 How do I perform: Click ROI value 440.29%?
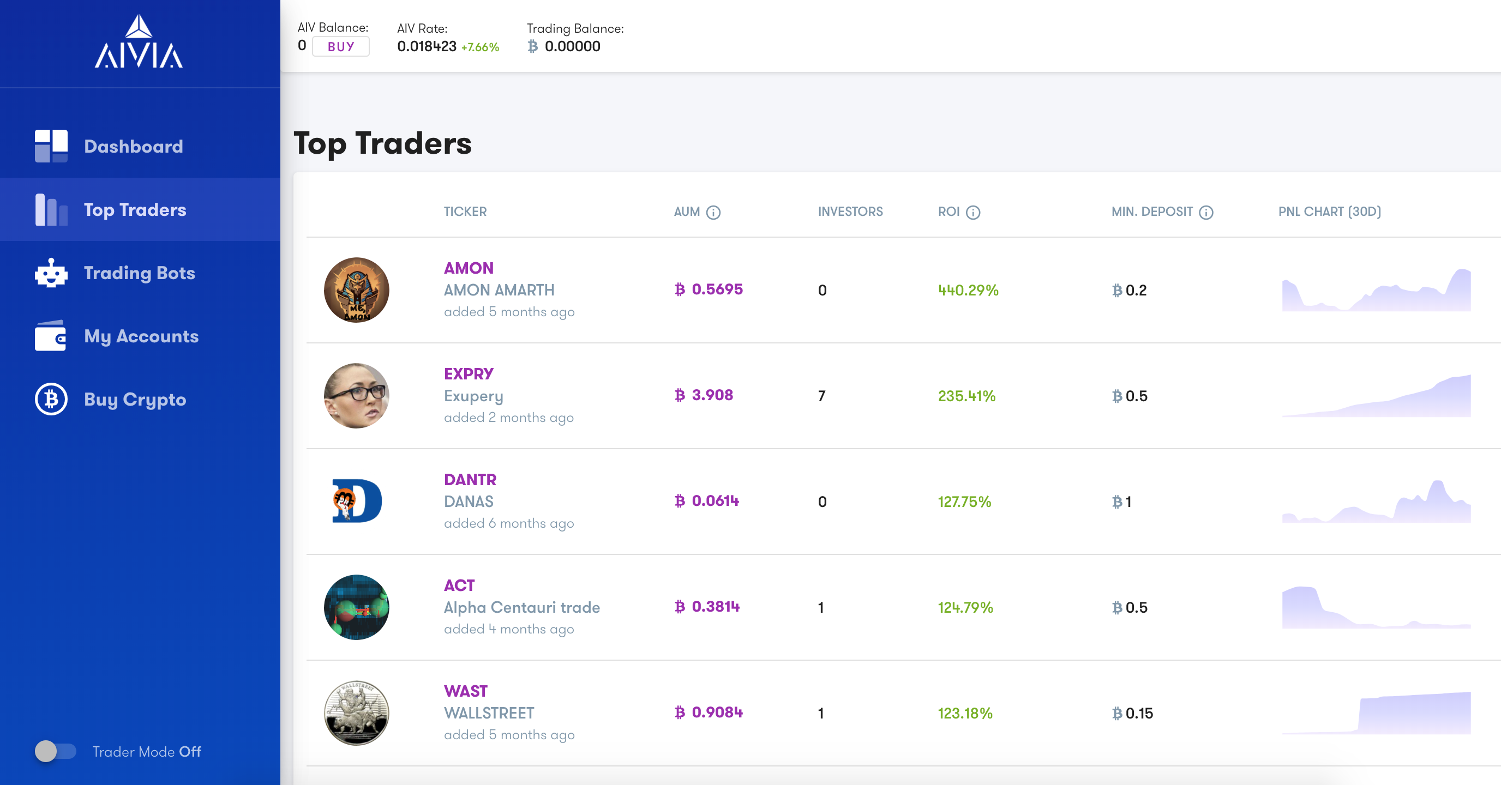pos(969,290)
